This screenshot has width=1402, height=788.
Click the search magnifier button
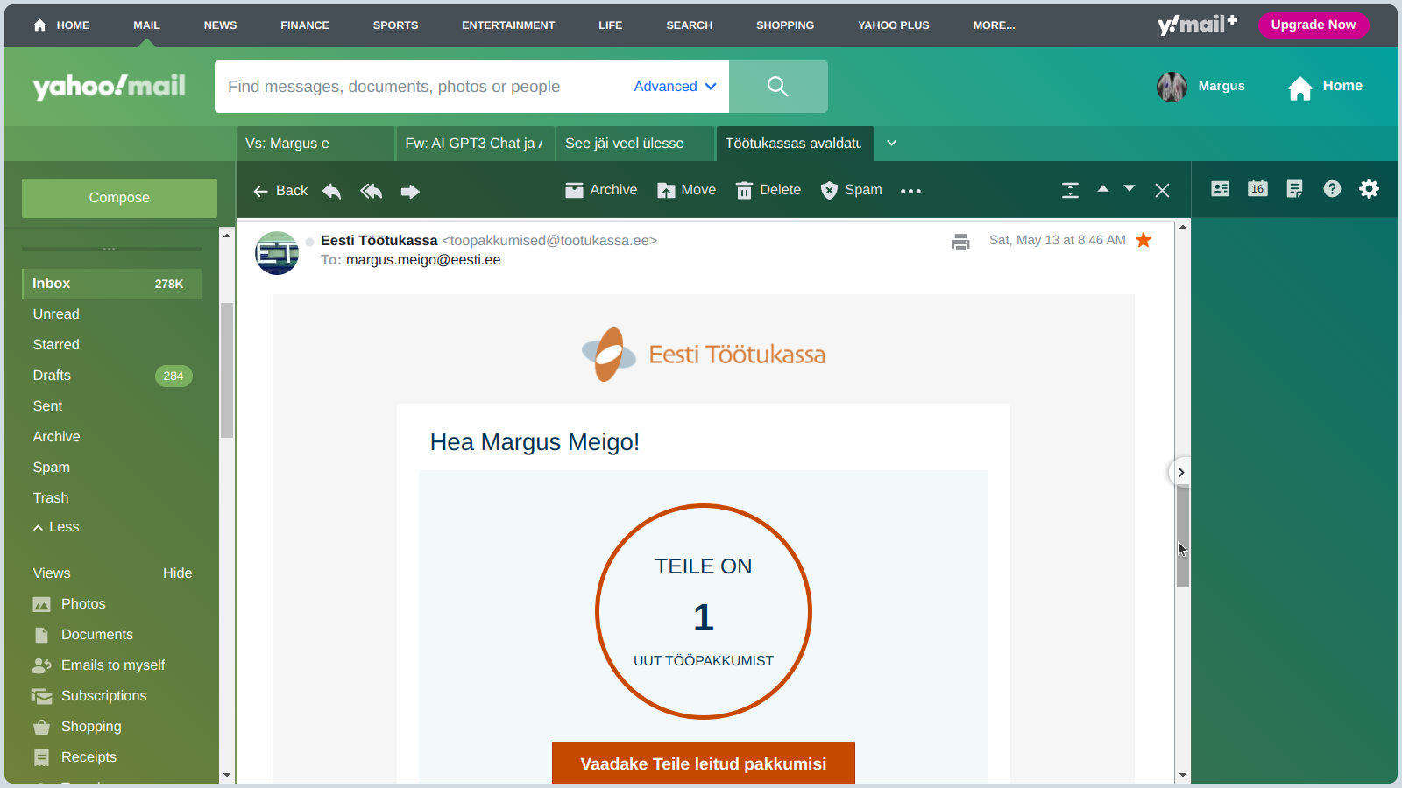[x=778, y=87]
